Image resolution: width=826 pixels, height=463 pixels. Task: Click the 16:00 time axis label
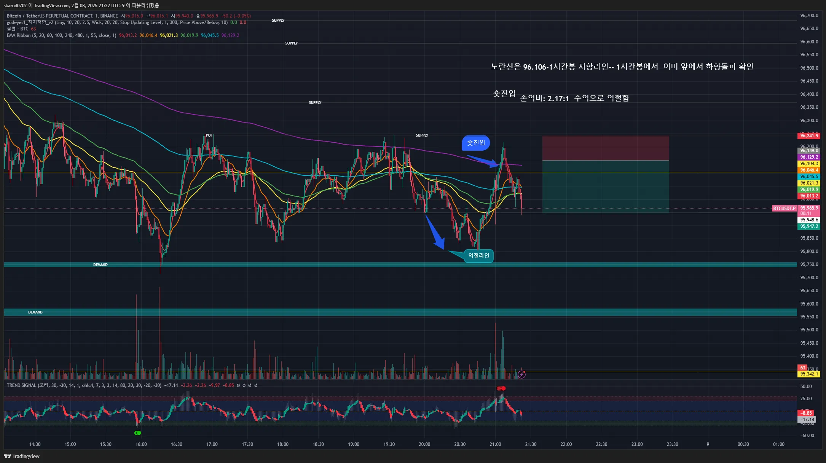click(x=141, y=444)
